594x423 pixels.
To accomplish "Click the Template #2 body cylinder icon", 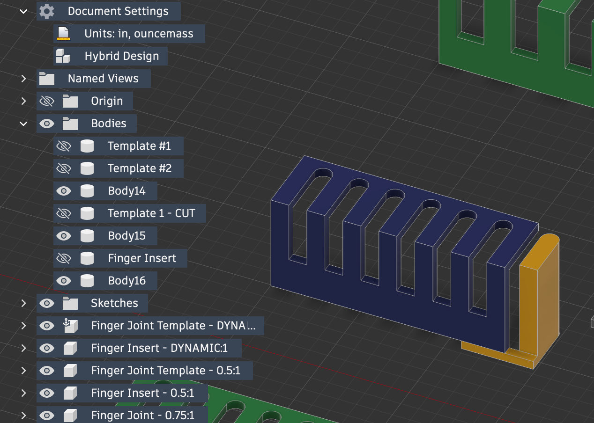I will click(x=87, y=168).
